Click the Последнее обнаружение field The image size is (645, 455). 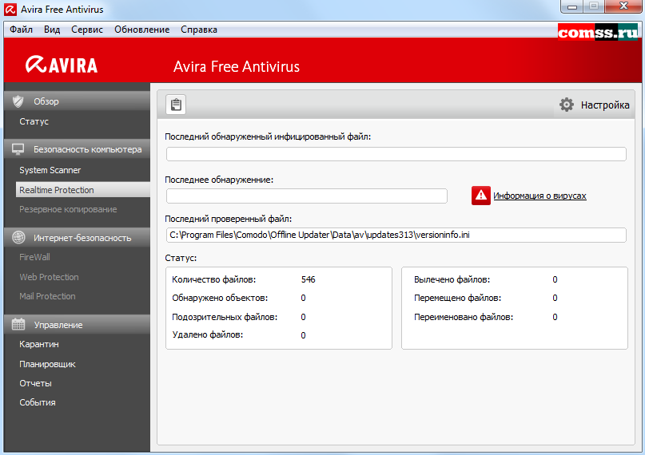(x=306, y=196)
